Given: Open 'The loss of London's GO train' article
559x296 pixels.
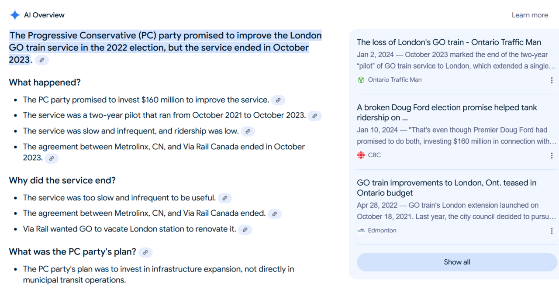Looking at the screenshot, I should tap(449, 42).
